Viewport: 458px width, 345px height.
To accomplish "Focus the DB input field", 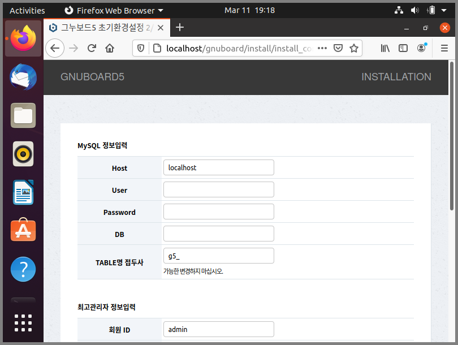I will tap(218, 234).
